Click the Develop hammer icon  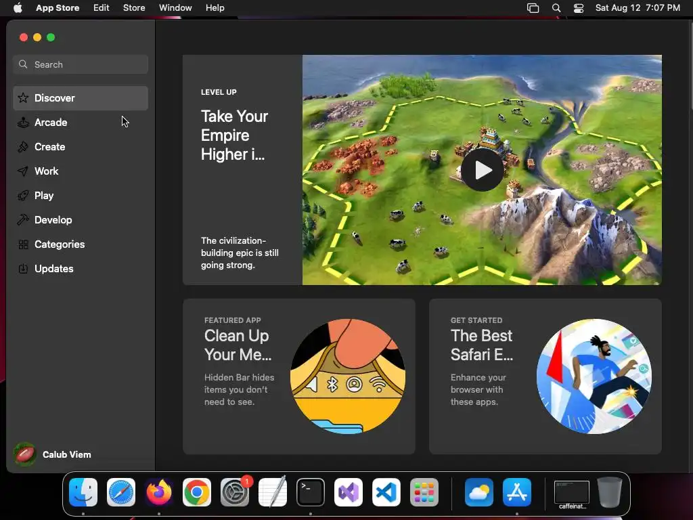23,220
